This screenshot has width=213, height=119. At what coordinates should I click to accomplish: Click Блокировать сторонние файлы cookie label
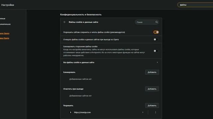(x=80, y=46)
